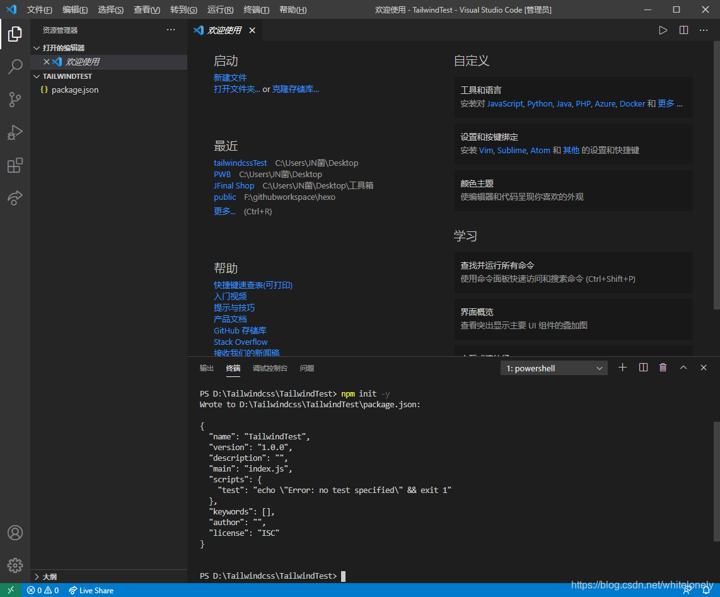Click the 界面概览 learn card

[574, 319]
